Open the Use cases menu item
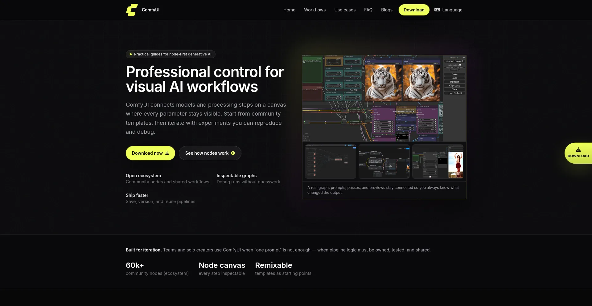Viewport: 592px width, 306px height. [x=345, y=10]
